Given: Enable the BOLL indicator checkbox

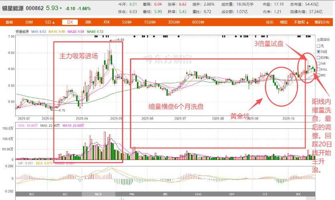Looking at the screenshot, I should [x=318, y=69].
